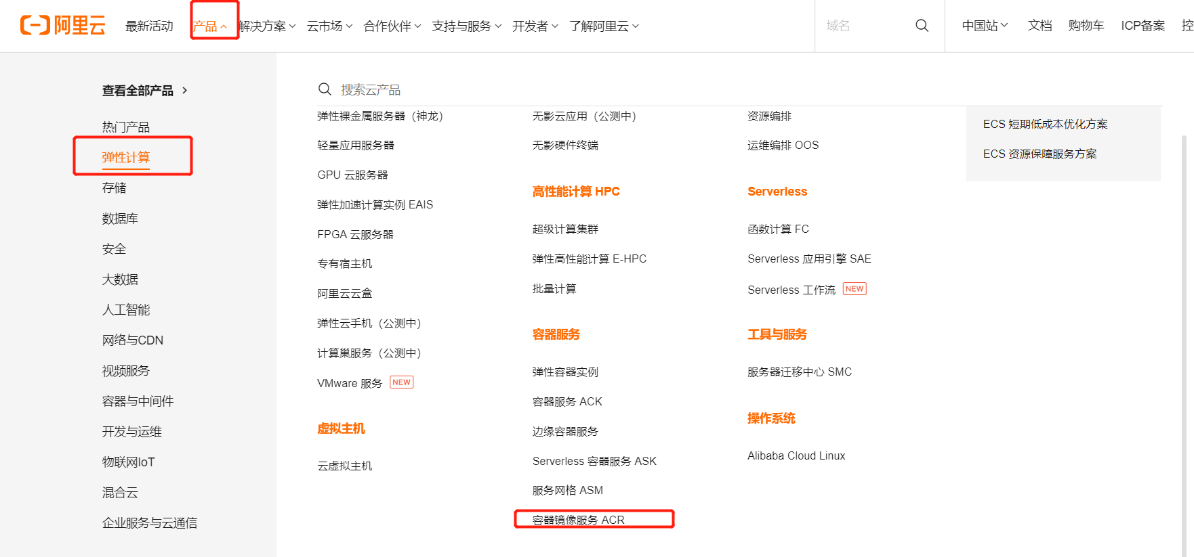The width and height of the screenshot is (1194, 557).
Task: Select 安全 category
Action: pyautogui.click(x=114, y=248)
